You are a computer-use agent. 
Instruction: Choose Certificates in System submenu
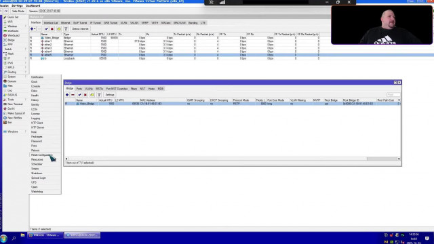37,77
